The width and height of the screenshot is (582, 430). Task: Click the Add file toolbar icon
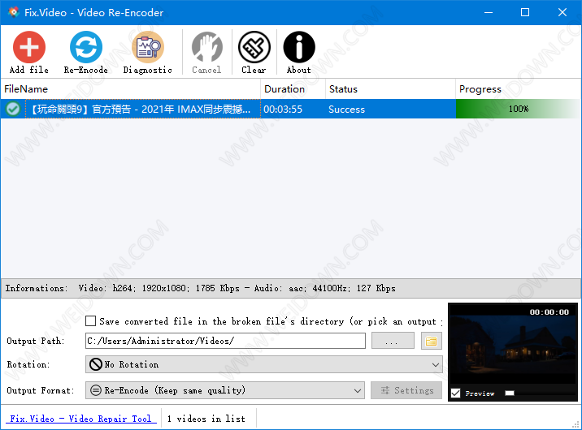[29, 47]
